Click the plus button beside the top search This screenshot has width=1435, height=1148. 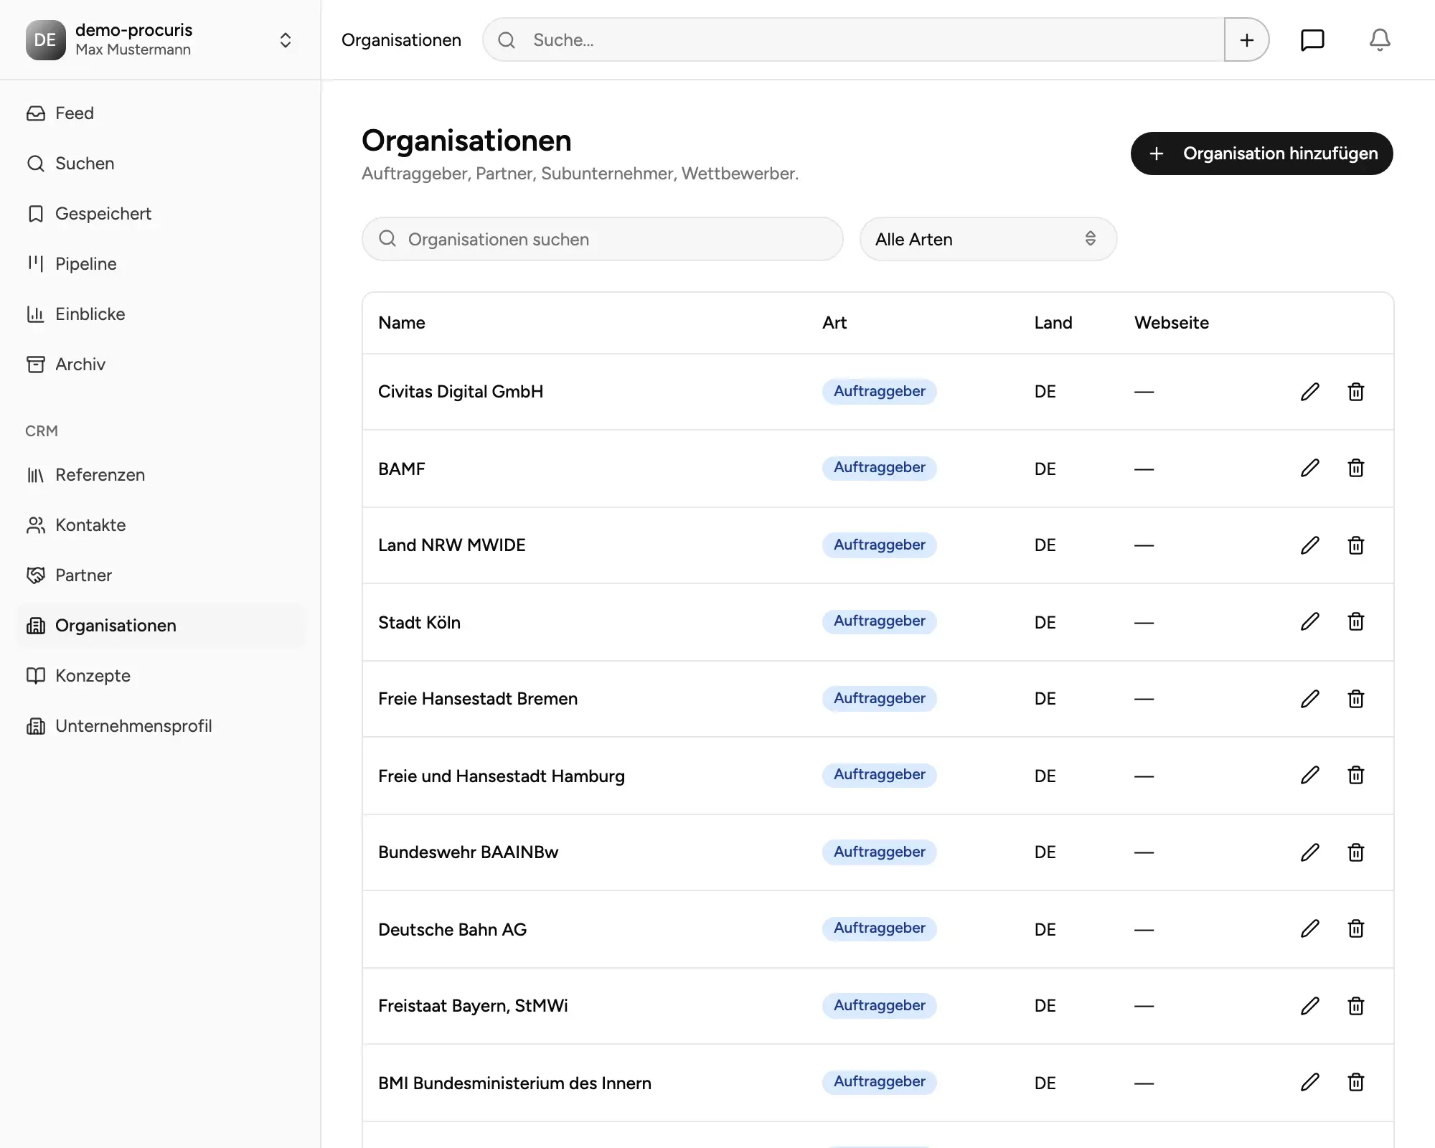[x=1247, y=40]
